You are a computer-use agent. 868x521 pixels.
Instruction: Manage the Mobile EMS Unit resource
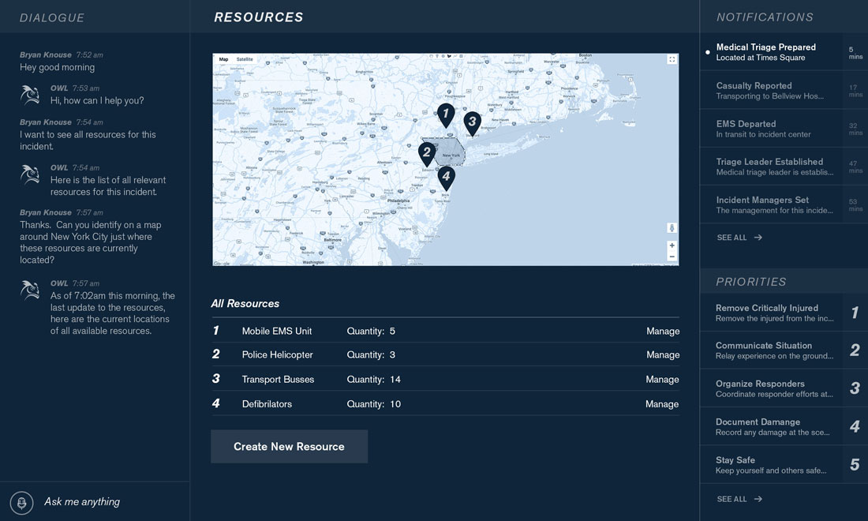[662, 332]
